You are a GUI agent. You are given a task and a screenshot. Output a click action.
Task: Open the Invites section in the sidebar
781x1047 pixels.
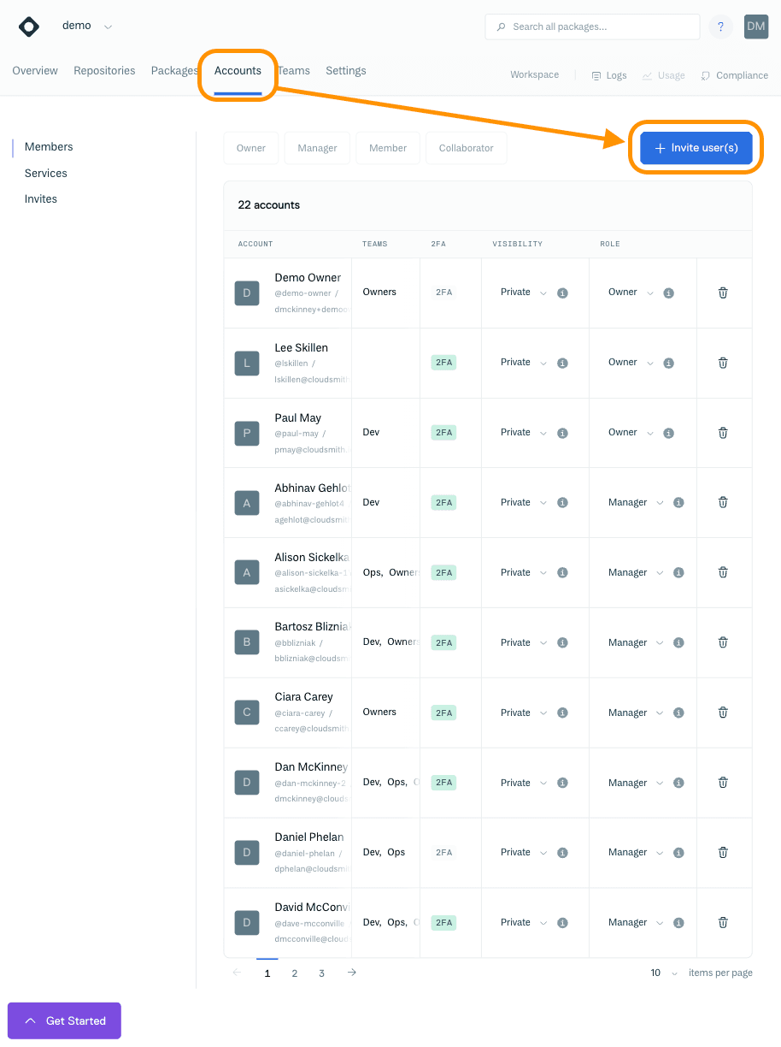pos(40,198)
